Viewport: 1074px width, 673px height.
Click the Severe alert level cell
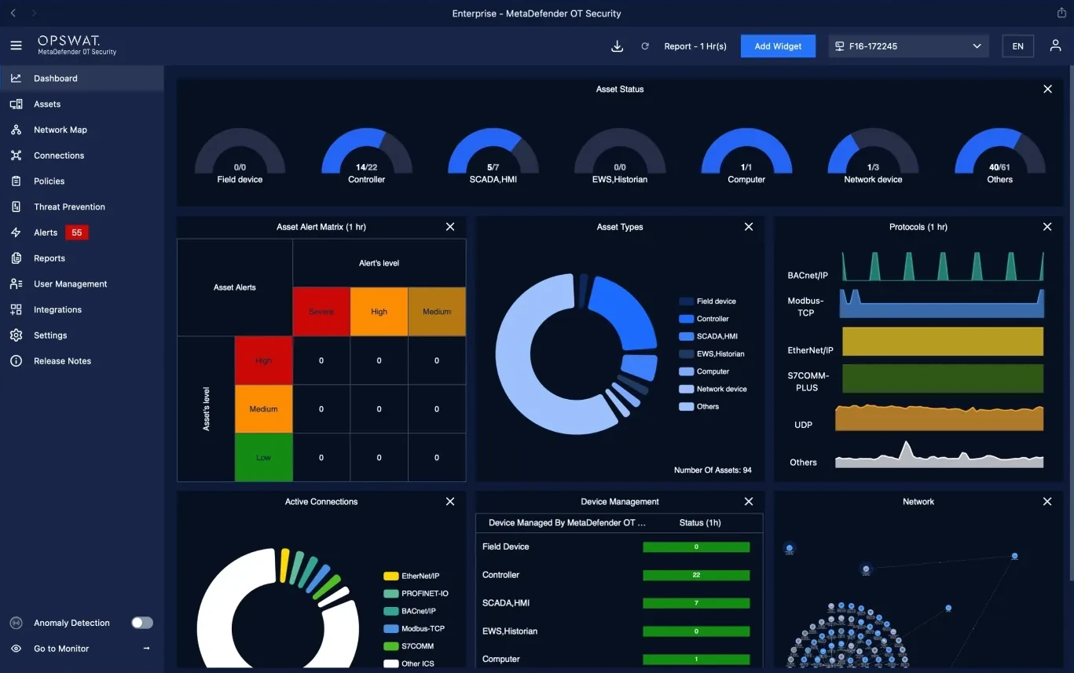pyautogui.click(x=321, y=312)
